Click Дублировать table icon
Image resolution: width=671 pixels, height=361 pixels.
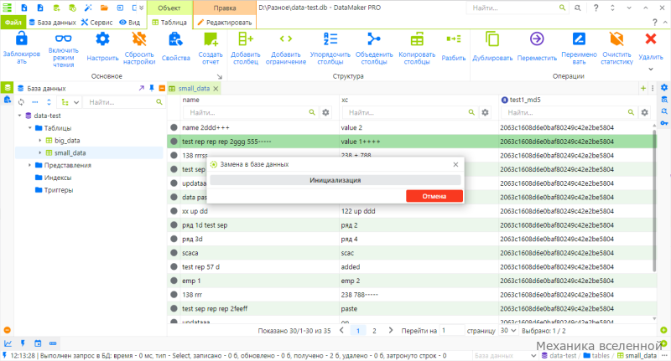coord(492,39)
